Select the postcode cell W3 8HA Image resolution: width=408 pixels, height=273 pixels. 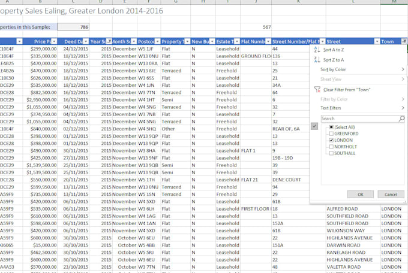pyautogui.click(x=149, y=151)
